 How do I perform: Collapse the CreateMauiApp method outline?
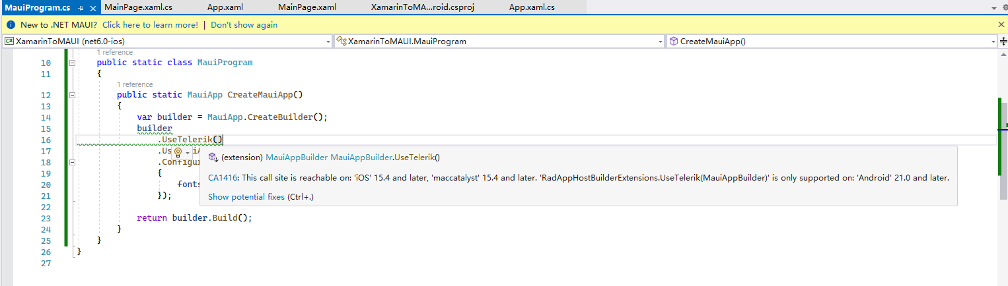pos(72,95)
